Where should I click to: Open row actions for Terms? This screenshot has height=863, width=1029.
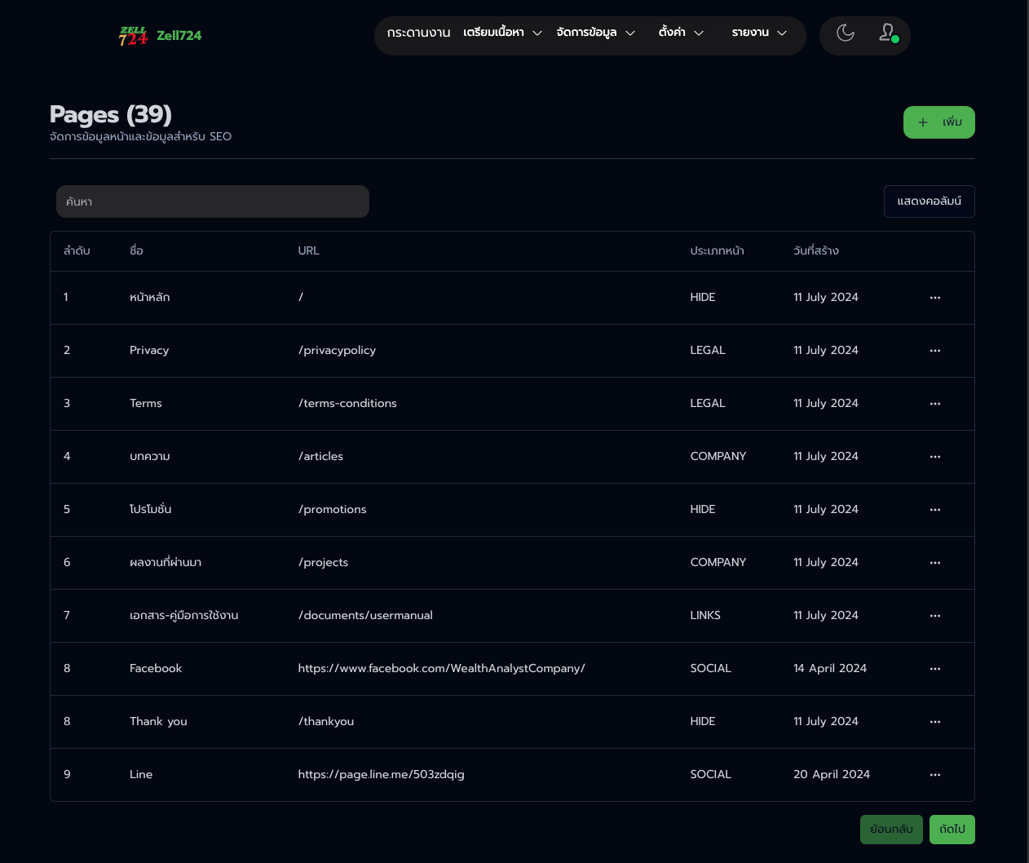[935, 404]
